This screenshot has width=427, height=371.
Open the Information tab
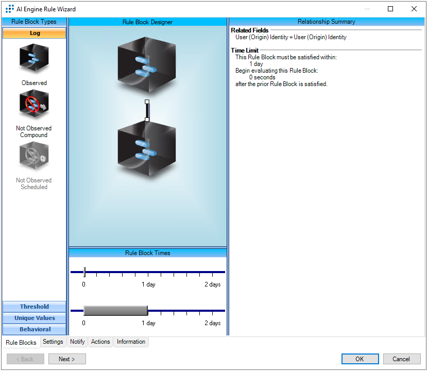coord(131,342)
